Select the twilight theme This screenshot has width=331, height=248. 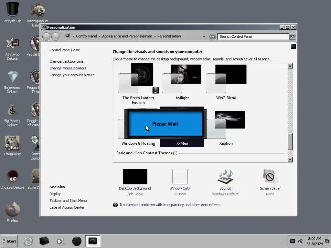(182, 82)
